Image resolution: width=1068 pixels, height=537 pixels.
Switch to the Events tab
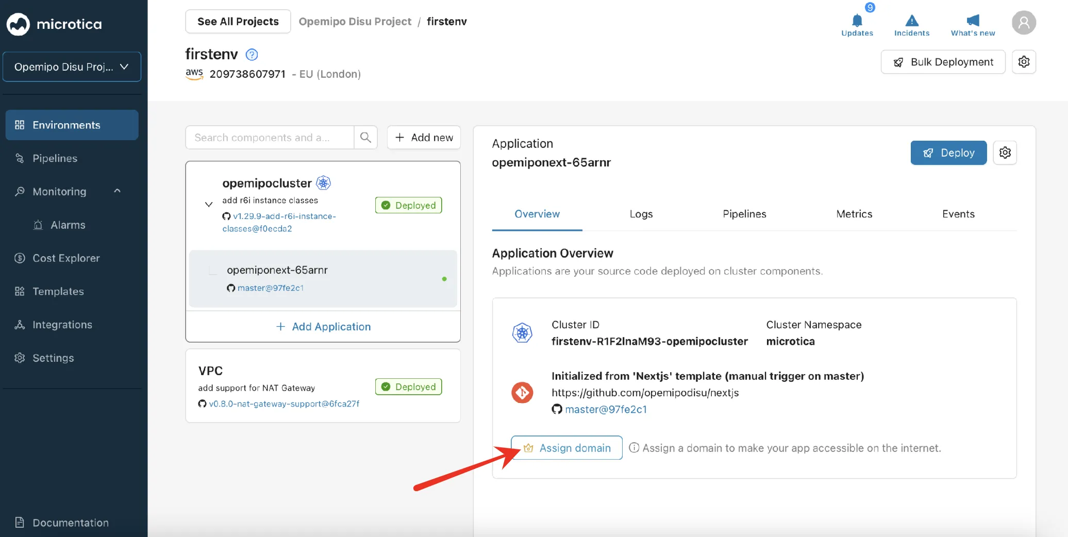click(x=958, y=214)
